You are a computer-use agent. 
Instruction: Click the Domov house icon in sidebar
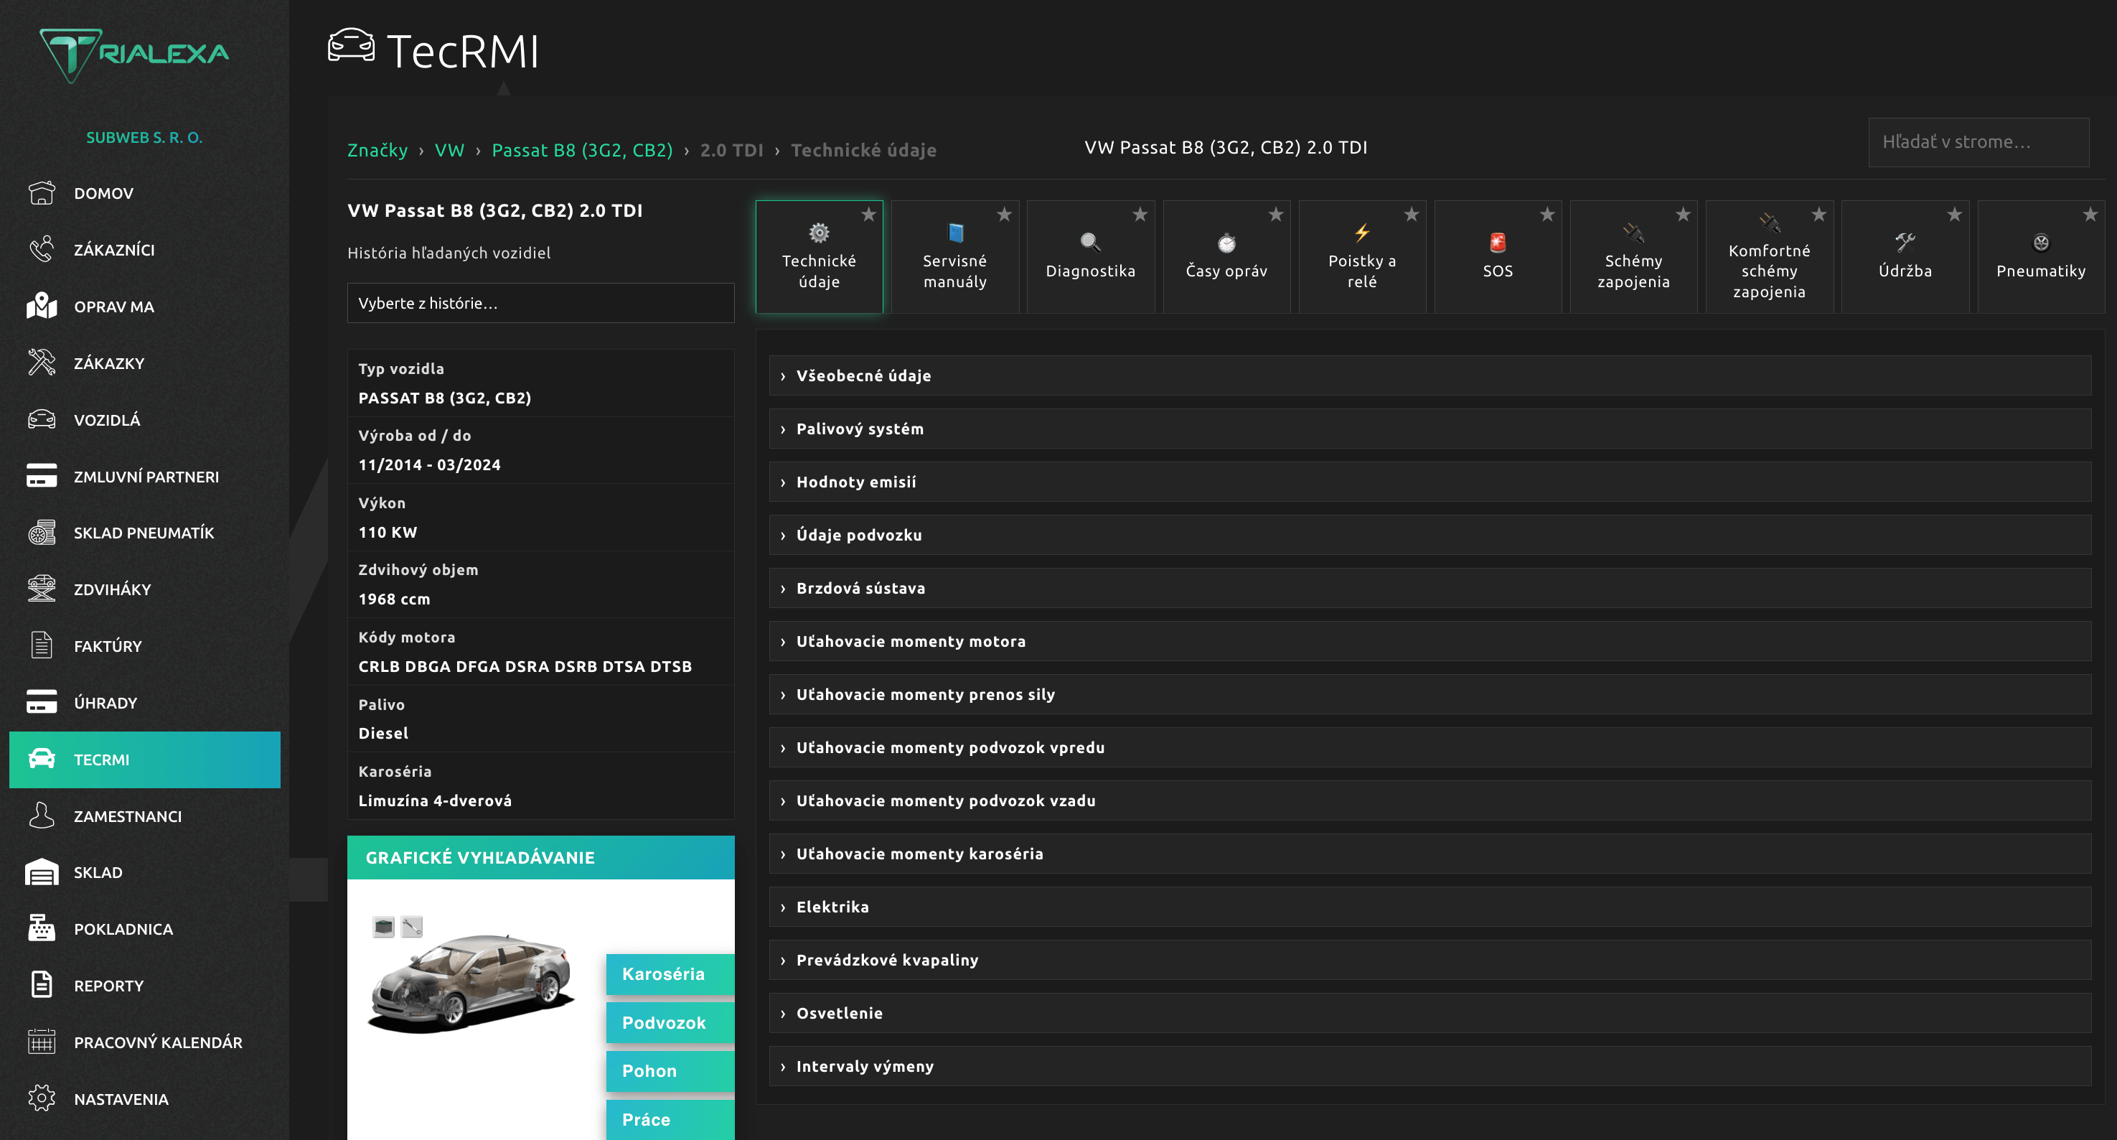pos(41,193)
